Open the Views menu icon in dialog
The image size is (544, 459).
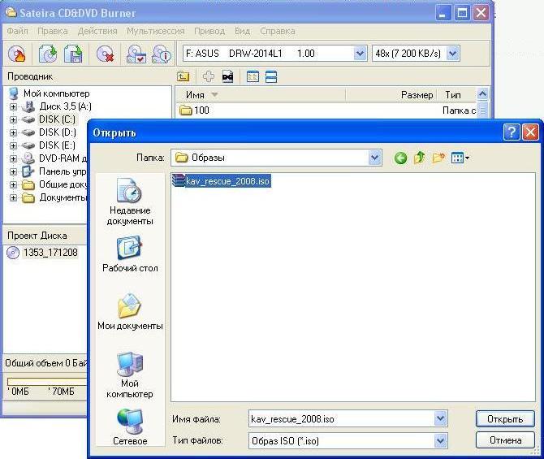coord(460,158)
